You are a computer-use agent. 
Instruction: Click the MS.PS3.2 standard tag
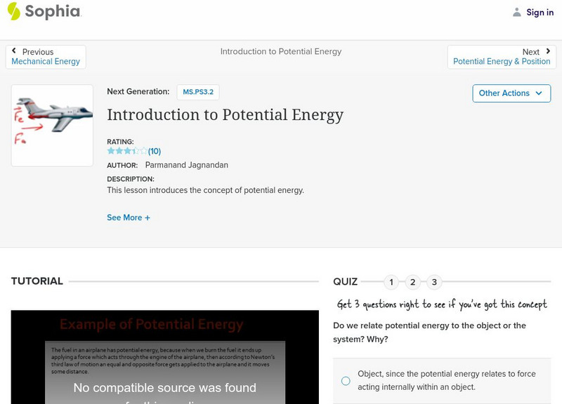(x=197, y=92)
